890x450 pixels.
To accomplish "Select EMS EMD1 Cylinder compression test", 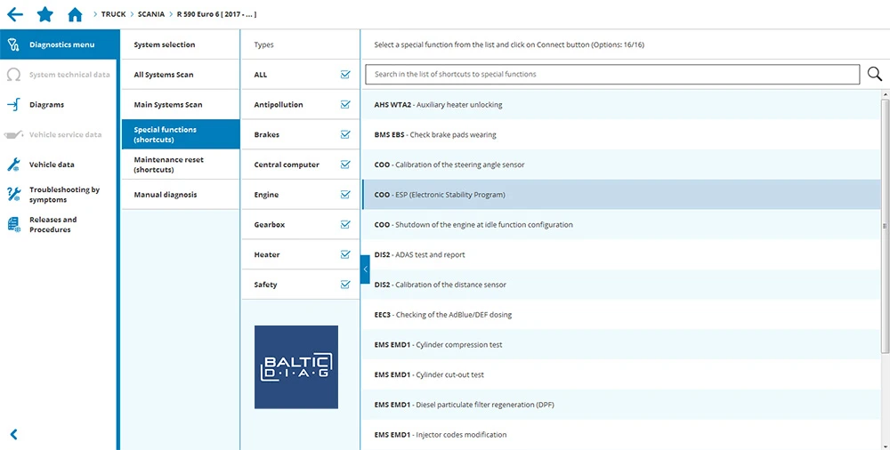I will [x=621, y=344].
